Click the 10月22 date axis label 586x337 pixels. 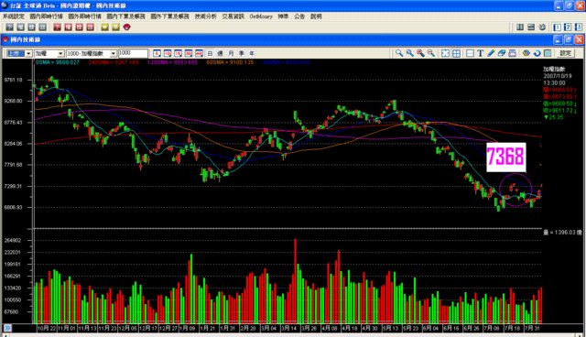point(47,328)
